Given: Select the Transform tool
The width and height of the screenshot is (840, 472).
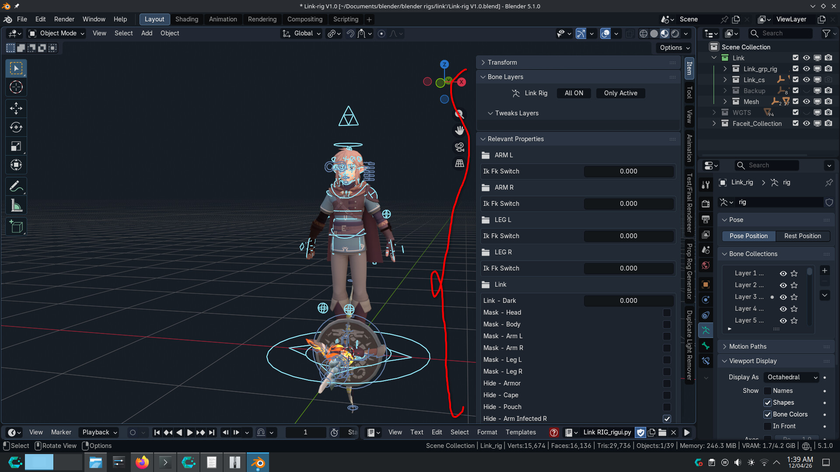Looking at the screenshot, I should (x=16, y=165).
